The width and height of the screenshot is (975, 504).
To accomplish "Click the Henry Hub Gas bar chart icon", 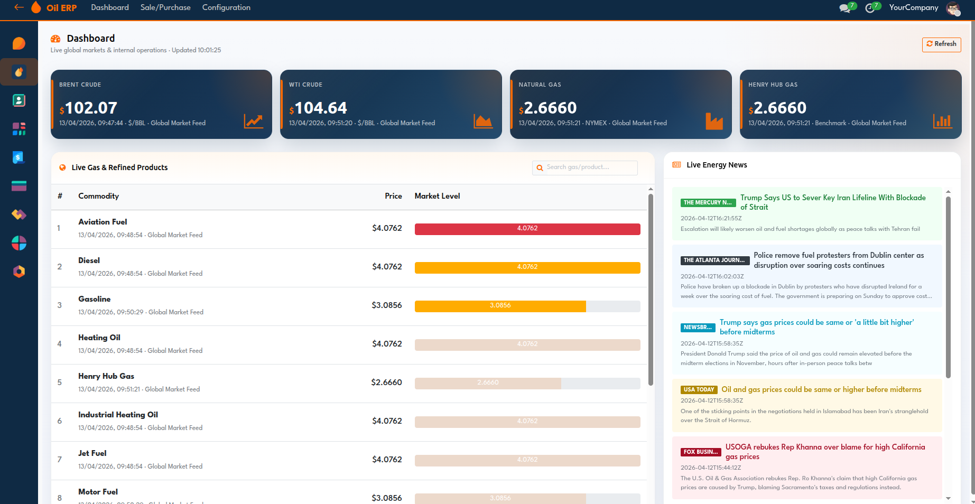I will (x=943, y=122).
